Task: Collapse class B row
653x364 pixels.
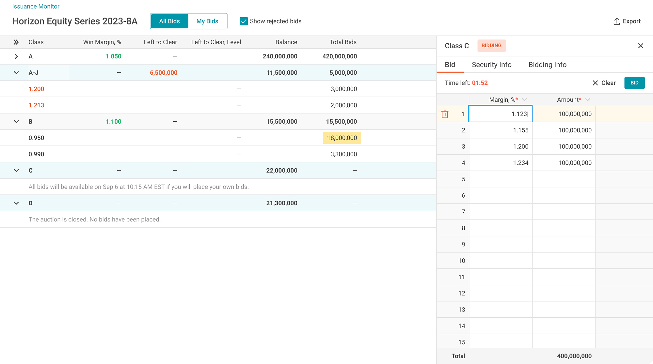Action: point(16,122)
